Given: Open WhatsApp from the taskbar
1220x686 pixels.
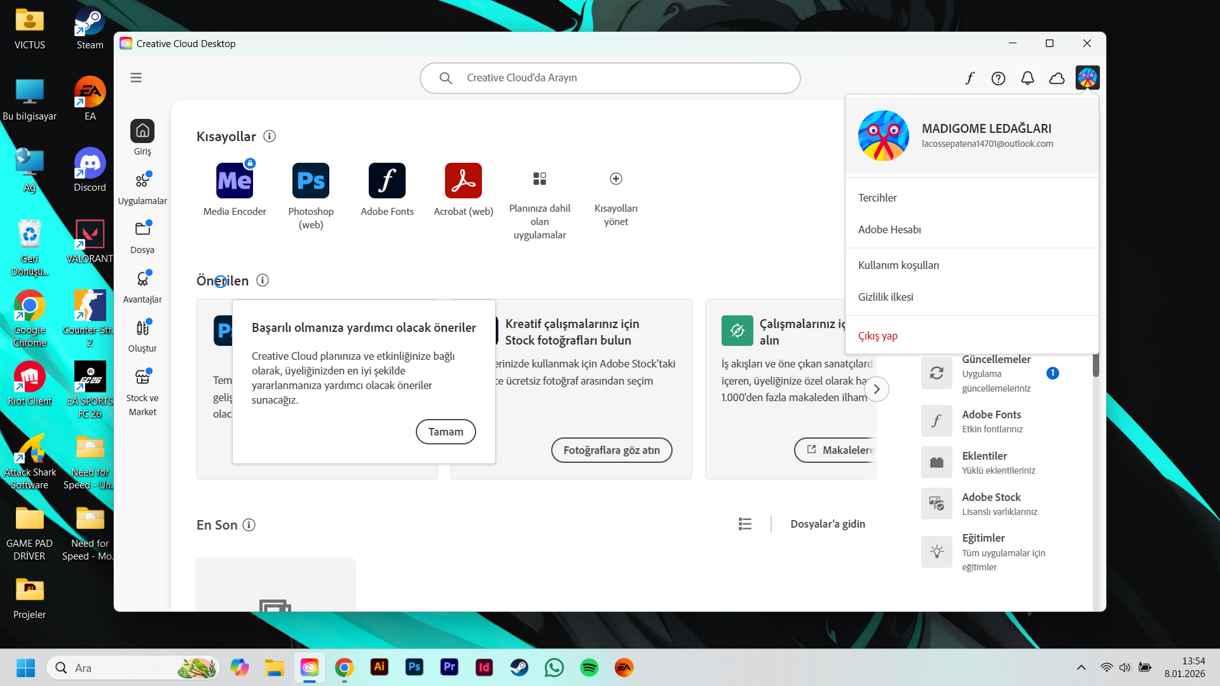Looking at the screenshot, I should (554, 668).
